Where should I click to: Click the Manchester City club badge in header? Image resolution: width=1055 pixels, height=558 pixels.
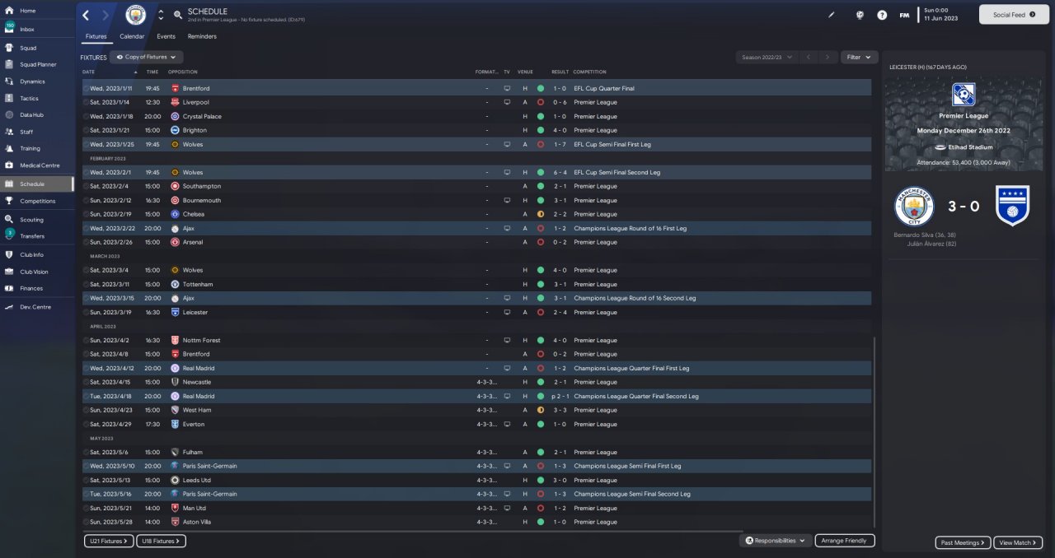135,15
